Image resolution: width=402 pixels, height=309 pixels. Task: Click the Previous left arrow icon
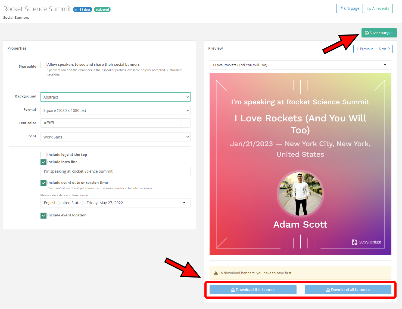click(358, 49)
